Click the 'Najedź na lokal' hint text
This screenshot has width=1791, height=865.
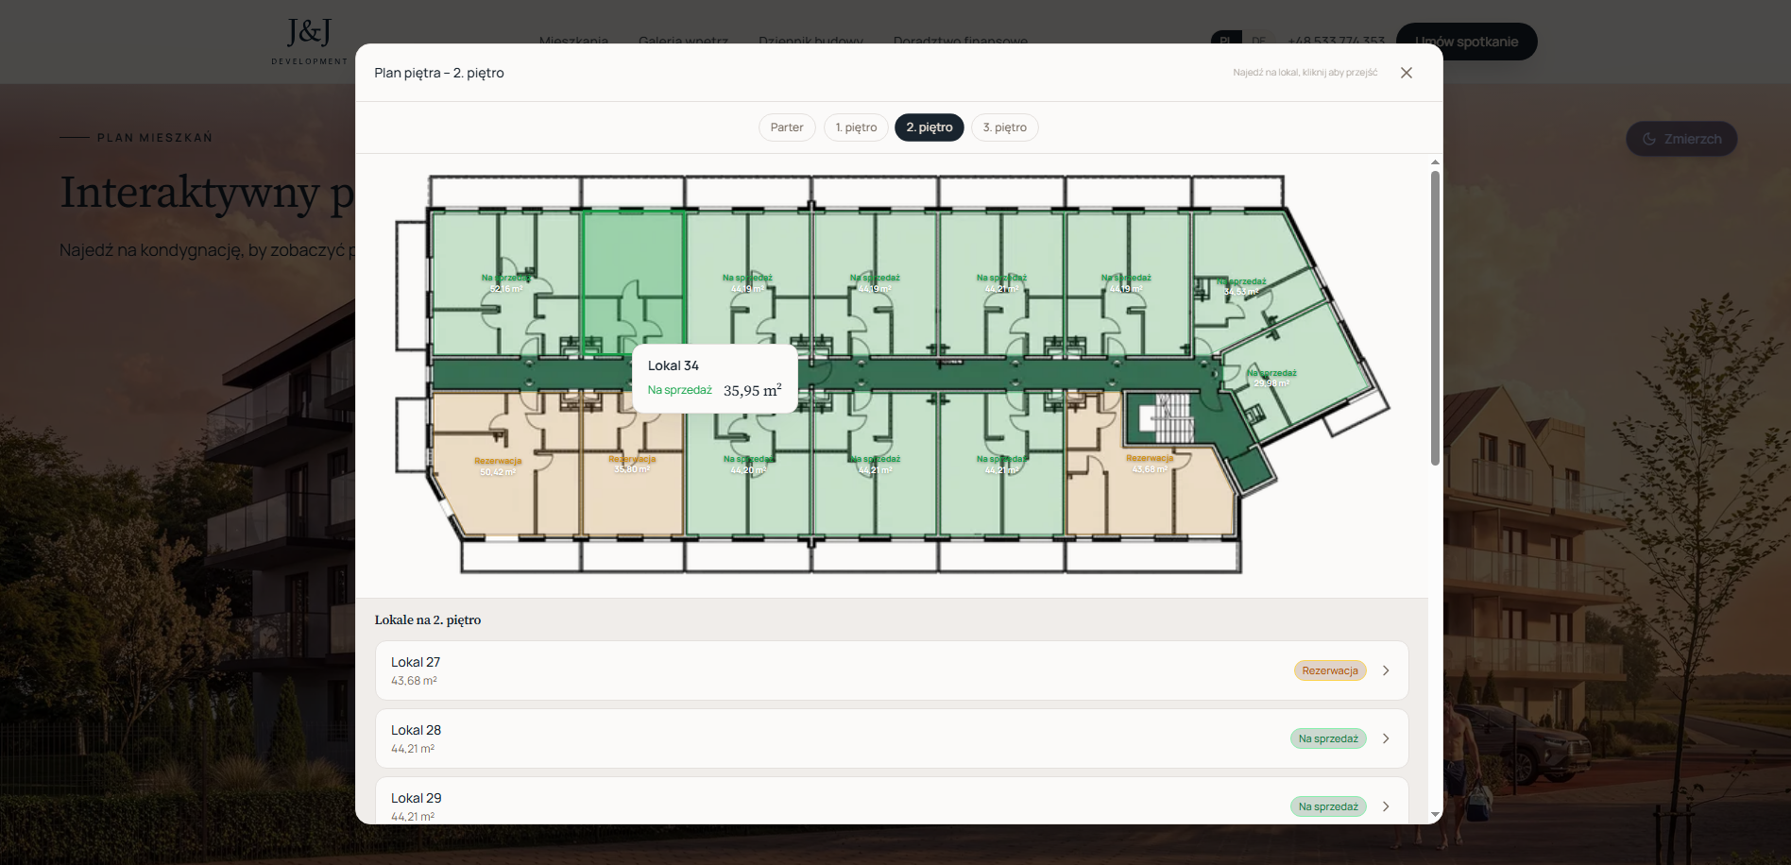[x=1305, y=73]
